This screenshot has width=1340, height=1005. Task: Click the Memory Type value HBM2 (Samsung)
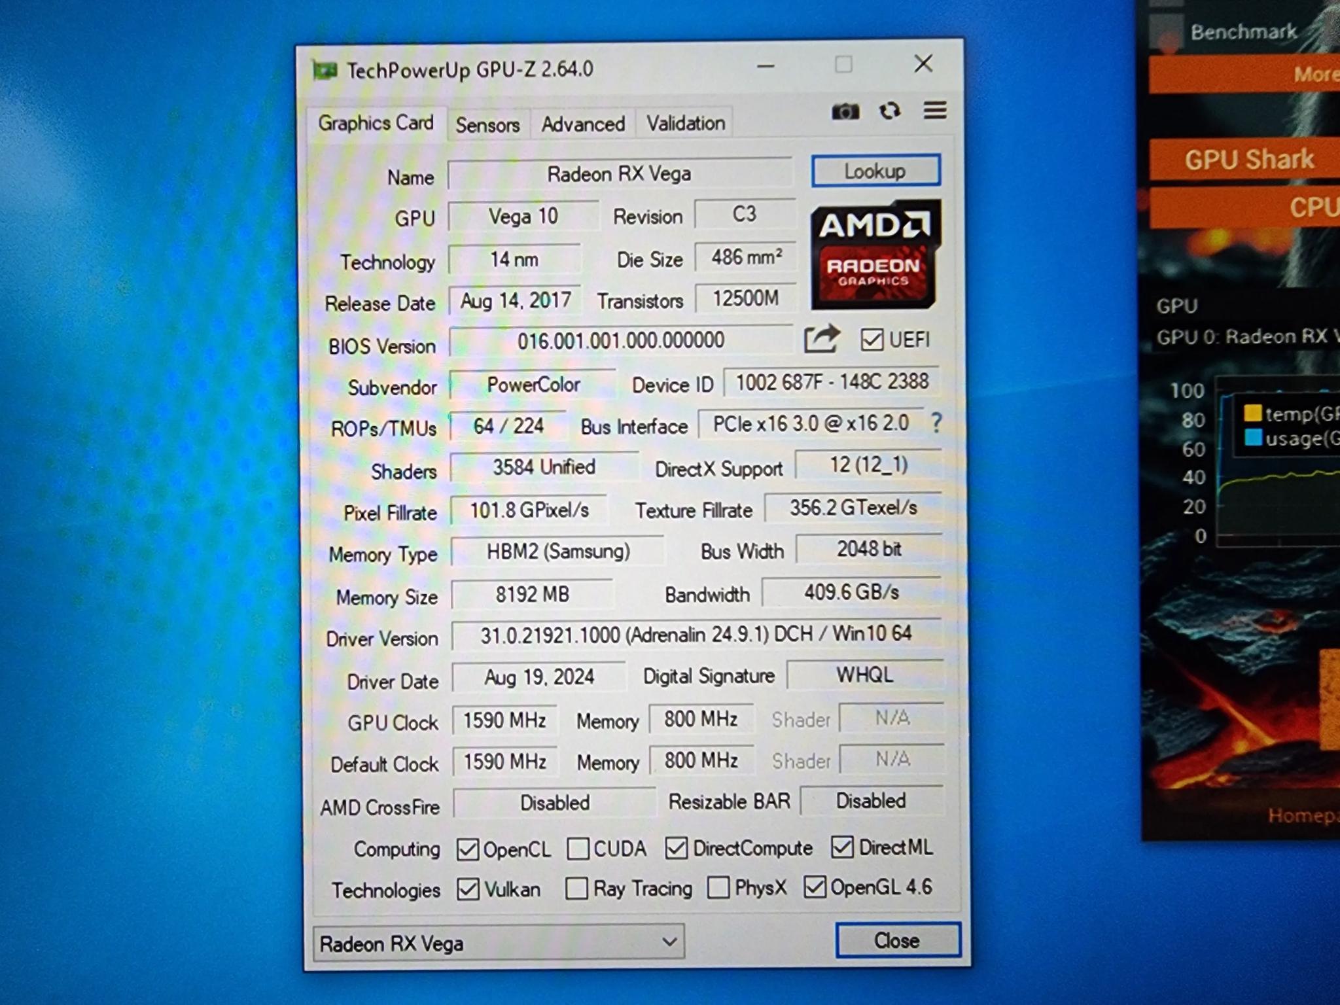[558, 552]
